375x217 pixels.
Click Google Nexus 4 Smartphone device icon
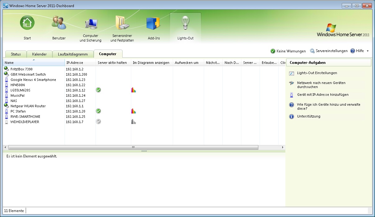(7, 79)
